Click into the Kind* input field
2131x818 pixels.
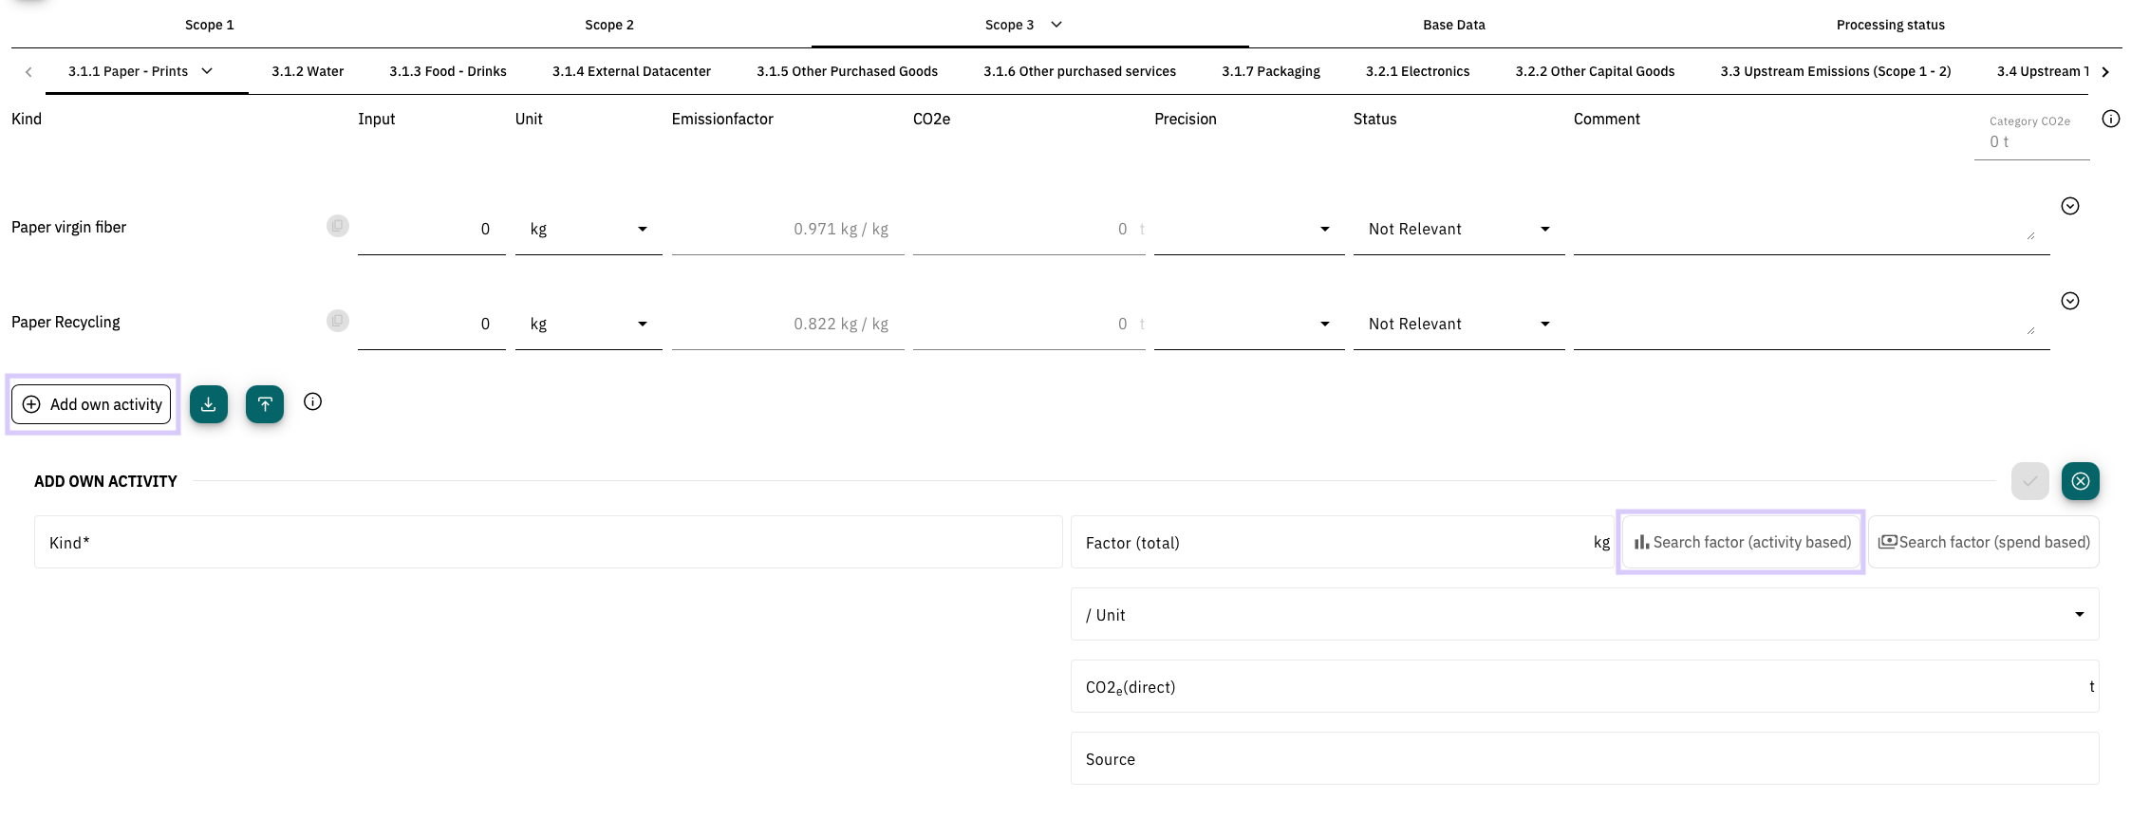(548, 543)
